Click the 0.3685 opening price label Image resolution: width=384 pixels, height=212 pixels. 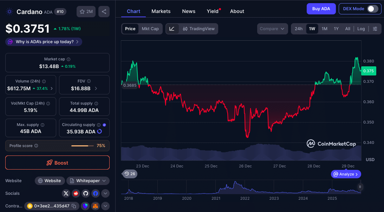(130, 85)
